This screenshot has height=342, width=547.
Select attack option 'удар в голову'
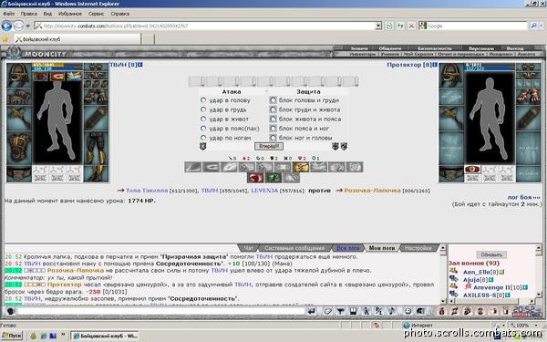pos(203,100)
